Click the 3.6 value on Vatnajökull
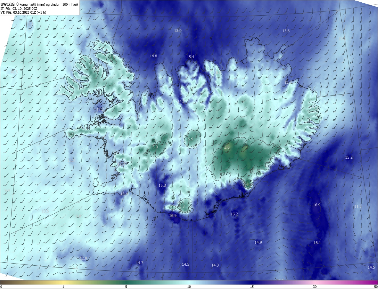 [227, 147]
